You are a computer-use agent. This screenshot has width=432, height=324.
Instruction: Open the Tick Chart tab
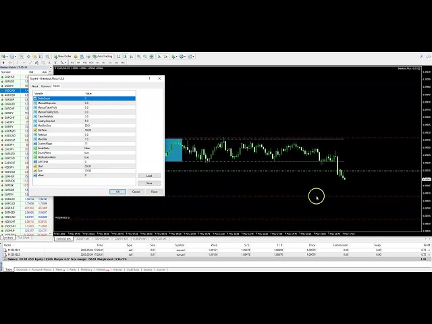(x=24, y=238)
